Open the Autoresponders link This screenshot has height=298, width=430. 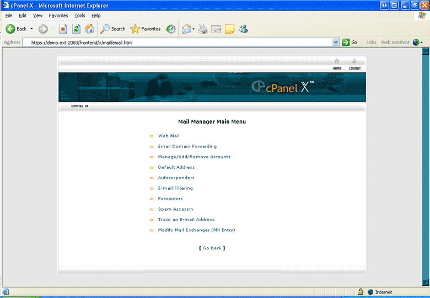[x=176, y=178]
